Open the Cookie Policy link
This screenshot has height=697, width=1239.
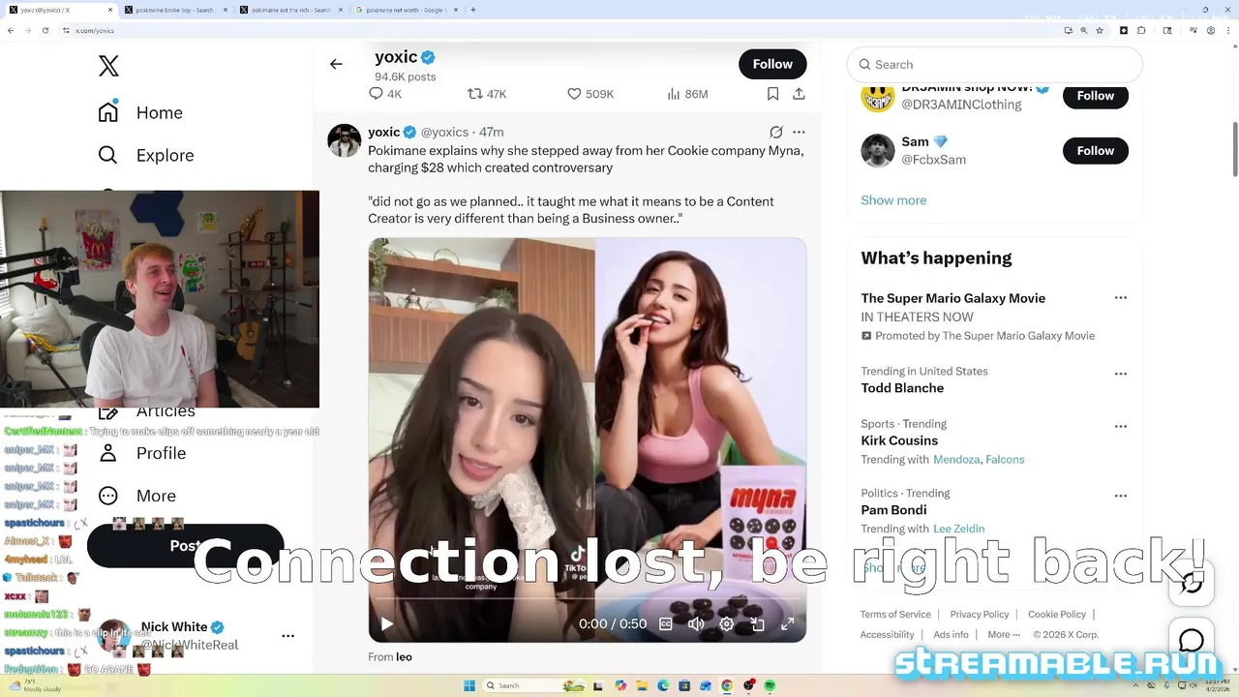point(1057,614)
